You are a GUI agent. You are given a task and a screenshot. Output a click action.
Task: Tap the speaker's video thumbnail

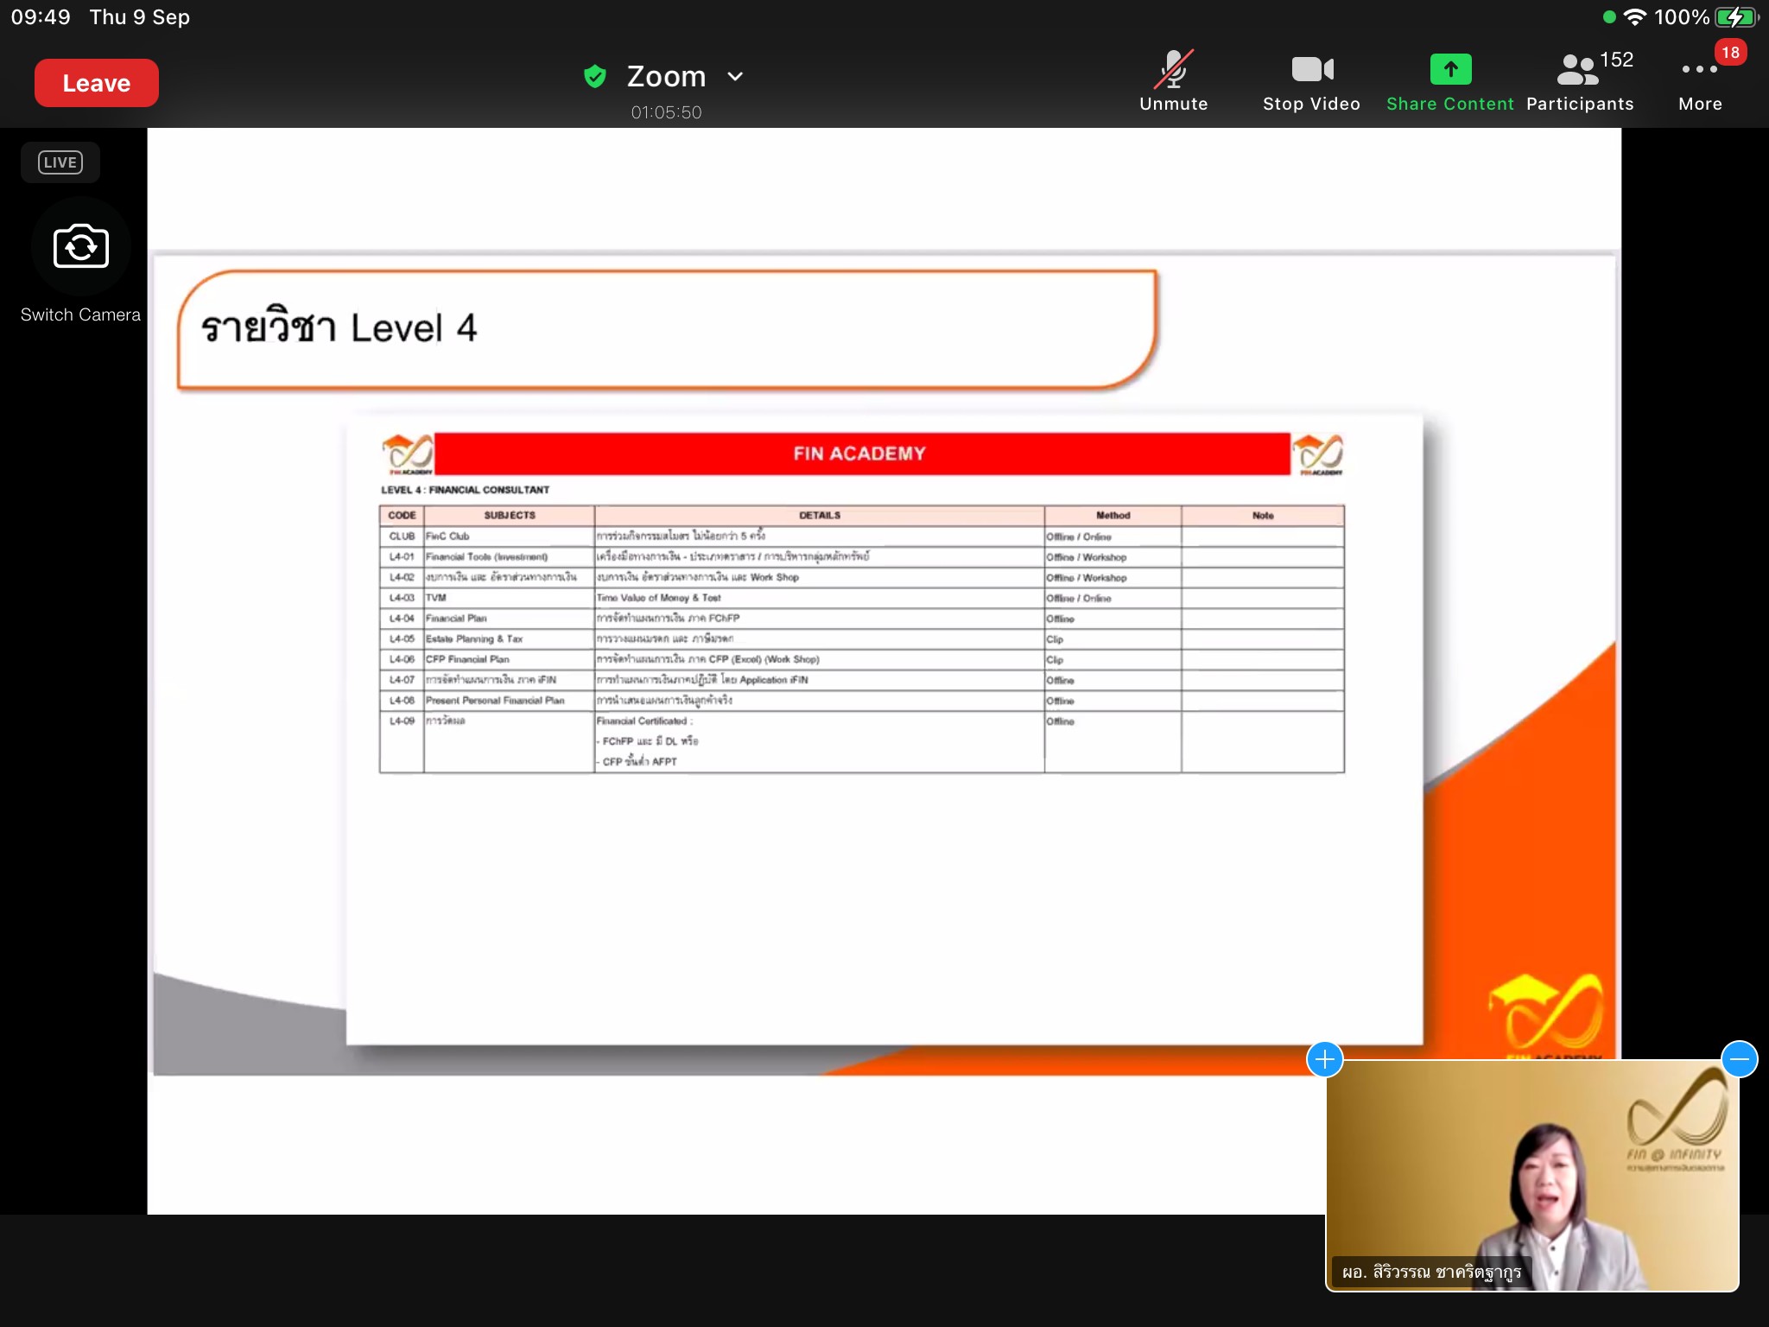[x=1531, y=1175]
